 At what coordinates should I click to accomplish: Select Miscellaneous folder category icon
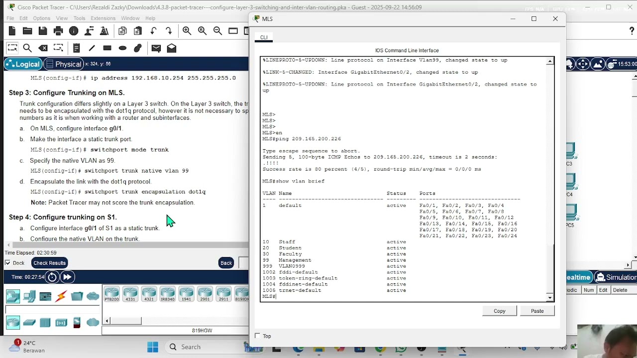(77, 297)
